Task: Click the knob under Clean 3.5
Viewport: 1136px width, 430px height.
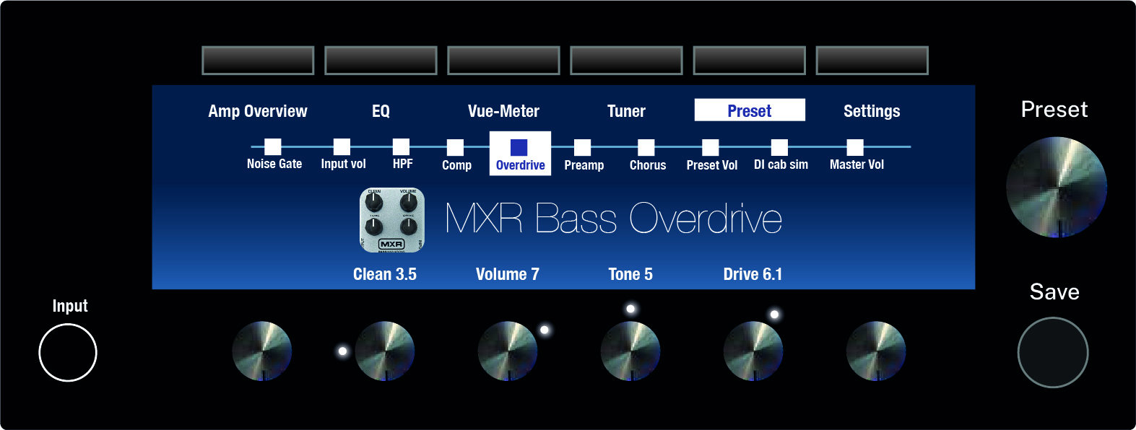Action: tap(385, 351)
